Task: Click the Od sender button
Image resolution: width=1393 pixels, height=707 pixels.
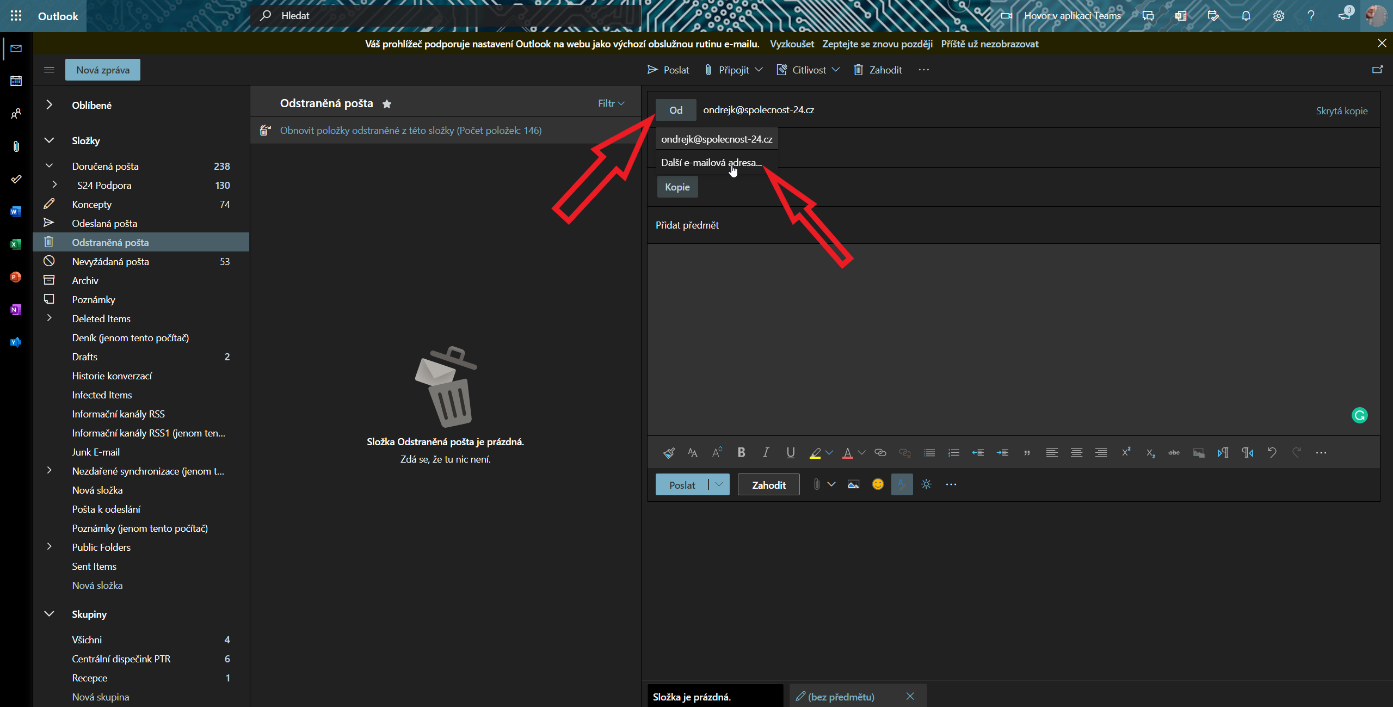Action: pos(676,110)
